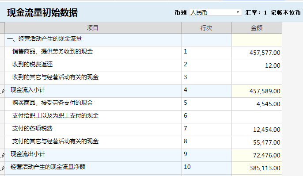
Task: Click empty amount cell for row 3
Action: pos(257,78)
